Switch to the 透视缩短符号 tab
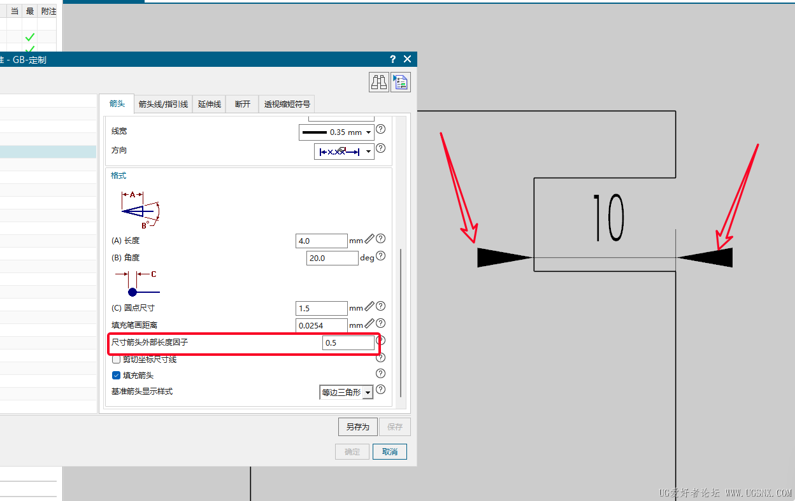This screenshot has width=795, height=501. (287, 104)
